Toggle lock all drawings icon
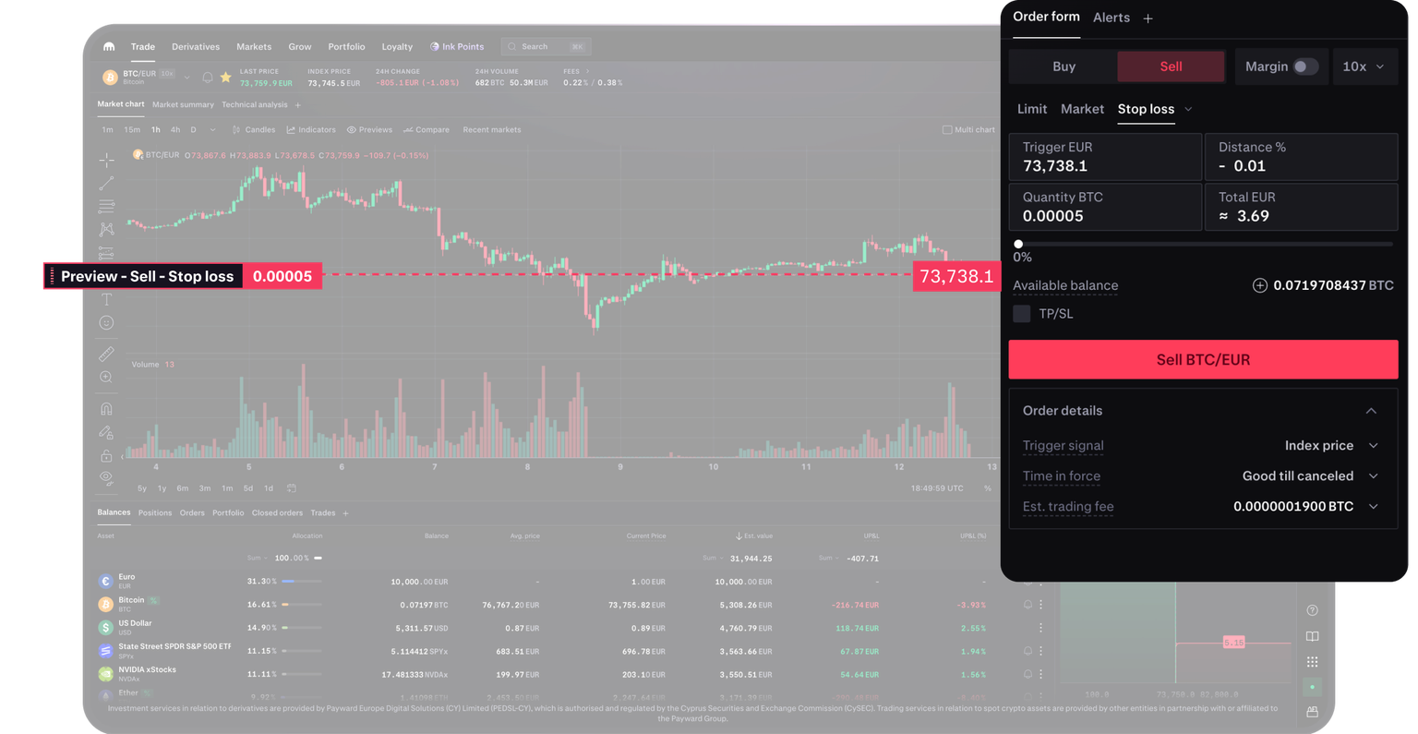The image size is (1418, 734). pos(106,455)
